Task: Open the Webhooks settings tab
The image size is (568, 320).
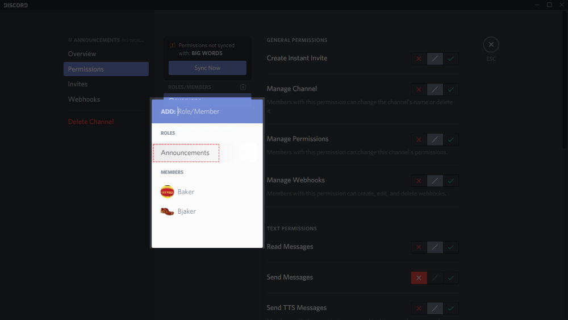Action: pos(106,99)
